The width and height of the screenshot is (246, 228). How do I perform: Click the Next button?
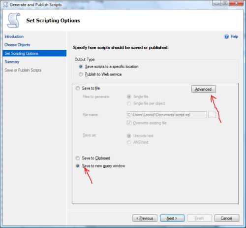click(x=172, y=218)
